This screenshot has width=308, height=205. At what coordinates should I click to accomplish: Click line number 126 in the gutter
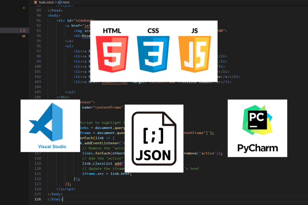pos(38,199)
